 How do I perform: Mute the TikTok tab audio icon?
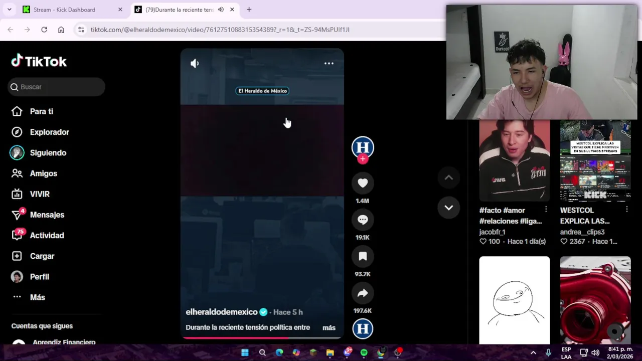pyautogui.click(x=221, y=10)
